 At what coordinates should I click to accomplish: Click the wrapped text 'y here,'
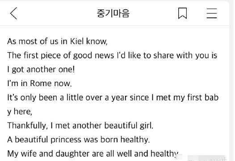point(20,111)
